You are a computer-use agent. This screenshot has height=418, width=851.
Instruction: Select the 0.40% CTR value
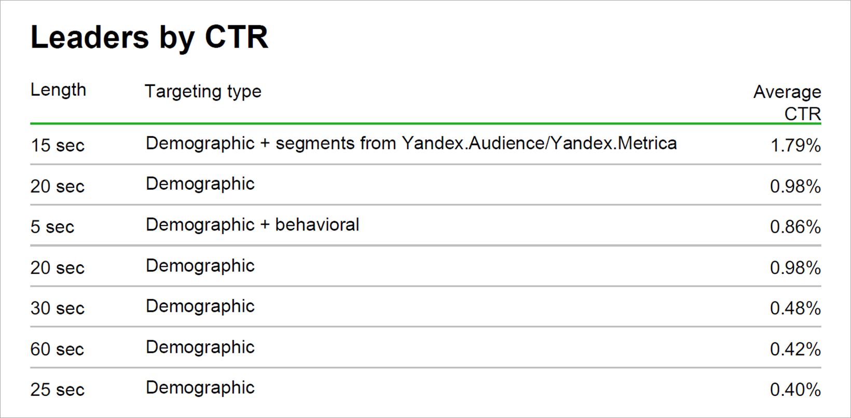tap(795, 390)
